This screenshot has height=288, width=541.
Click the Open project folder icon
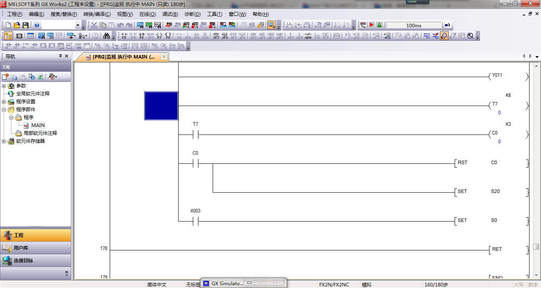[17, 25]
